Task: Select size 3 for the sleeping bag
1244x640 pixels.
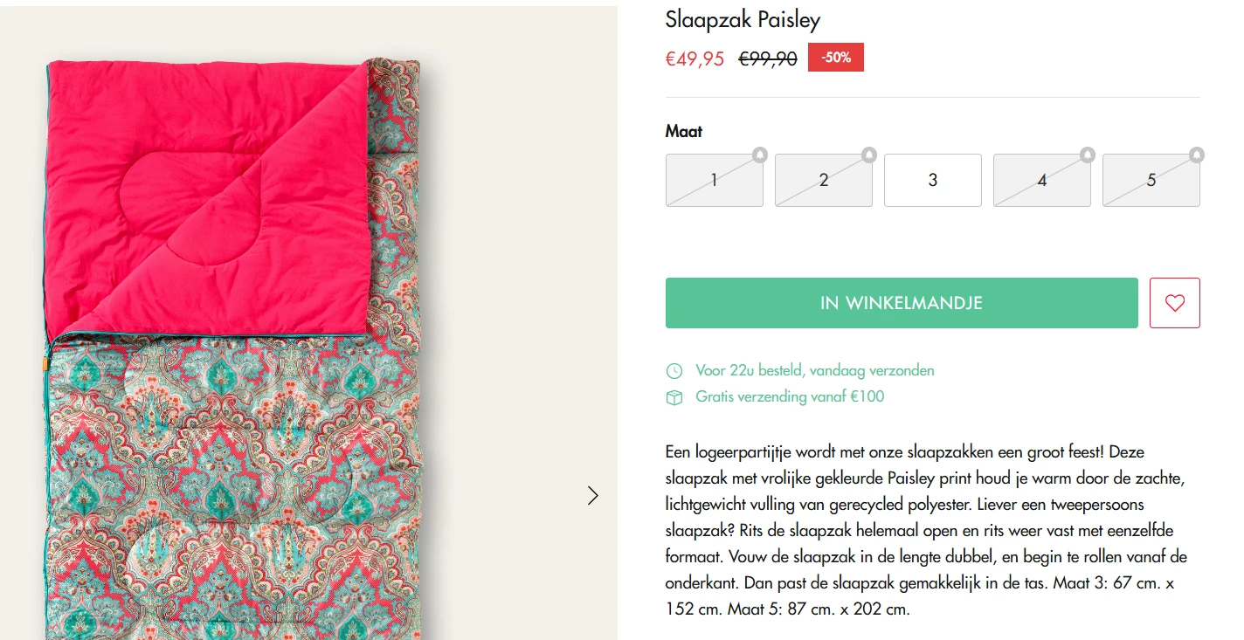Action: pyautogui.click(x=932, y=180)
